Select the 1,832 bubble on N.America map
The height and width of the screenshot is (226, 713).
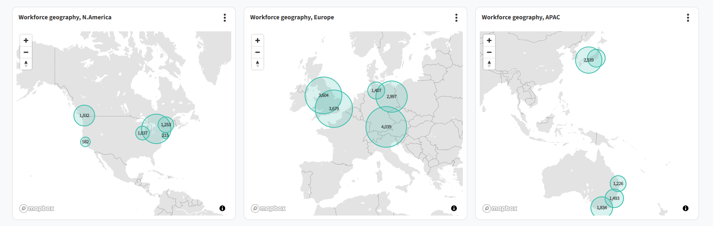(84, 115)
